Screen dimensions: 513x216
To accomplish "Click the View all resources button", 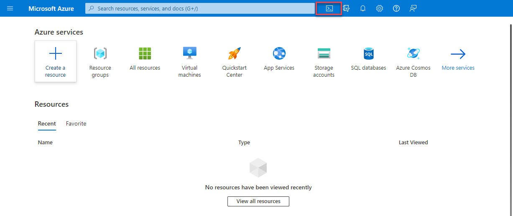I will 258,201.
